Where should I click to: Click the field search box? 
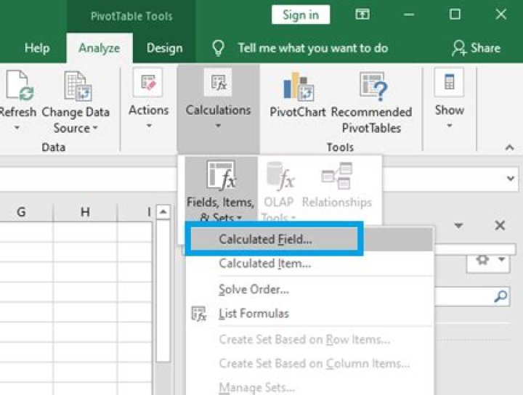pos(471,296)
